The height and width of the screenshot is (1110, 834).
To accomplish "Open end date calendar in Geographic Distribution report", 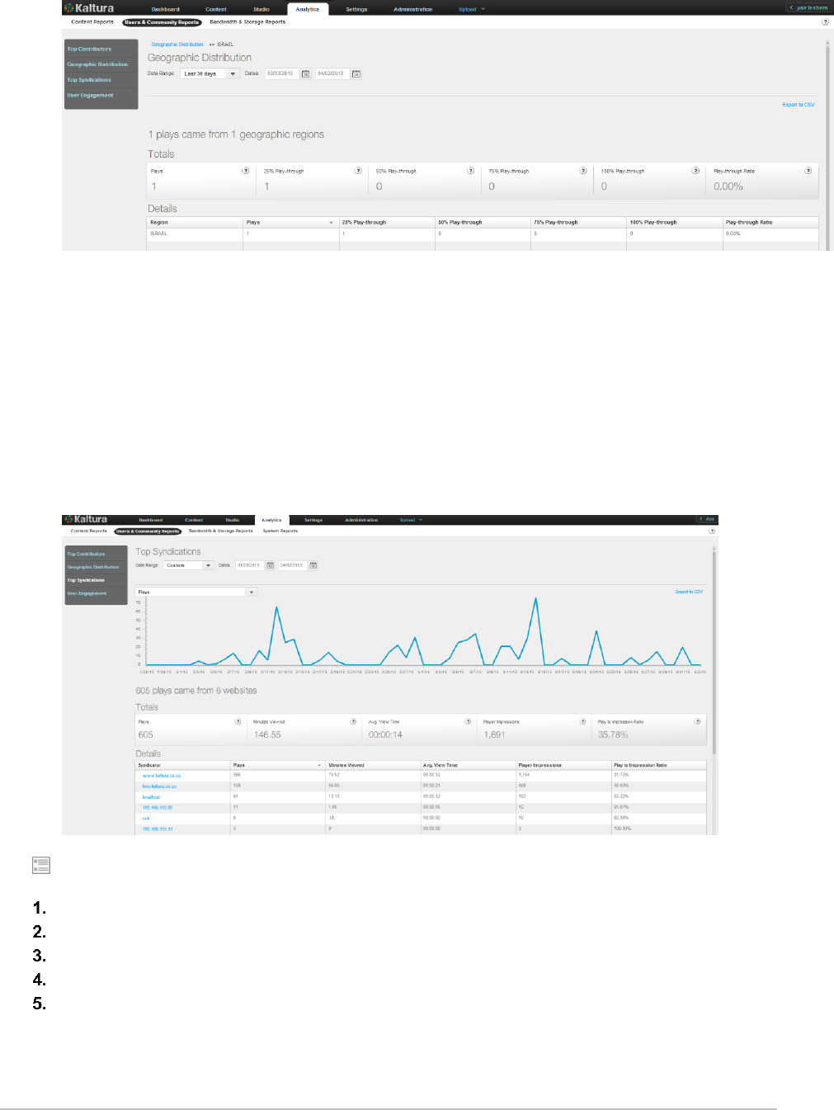I will 356,73.
